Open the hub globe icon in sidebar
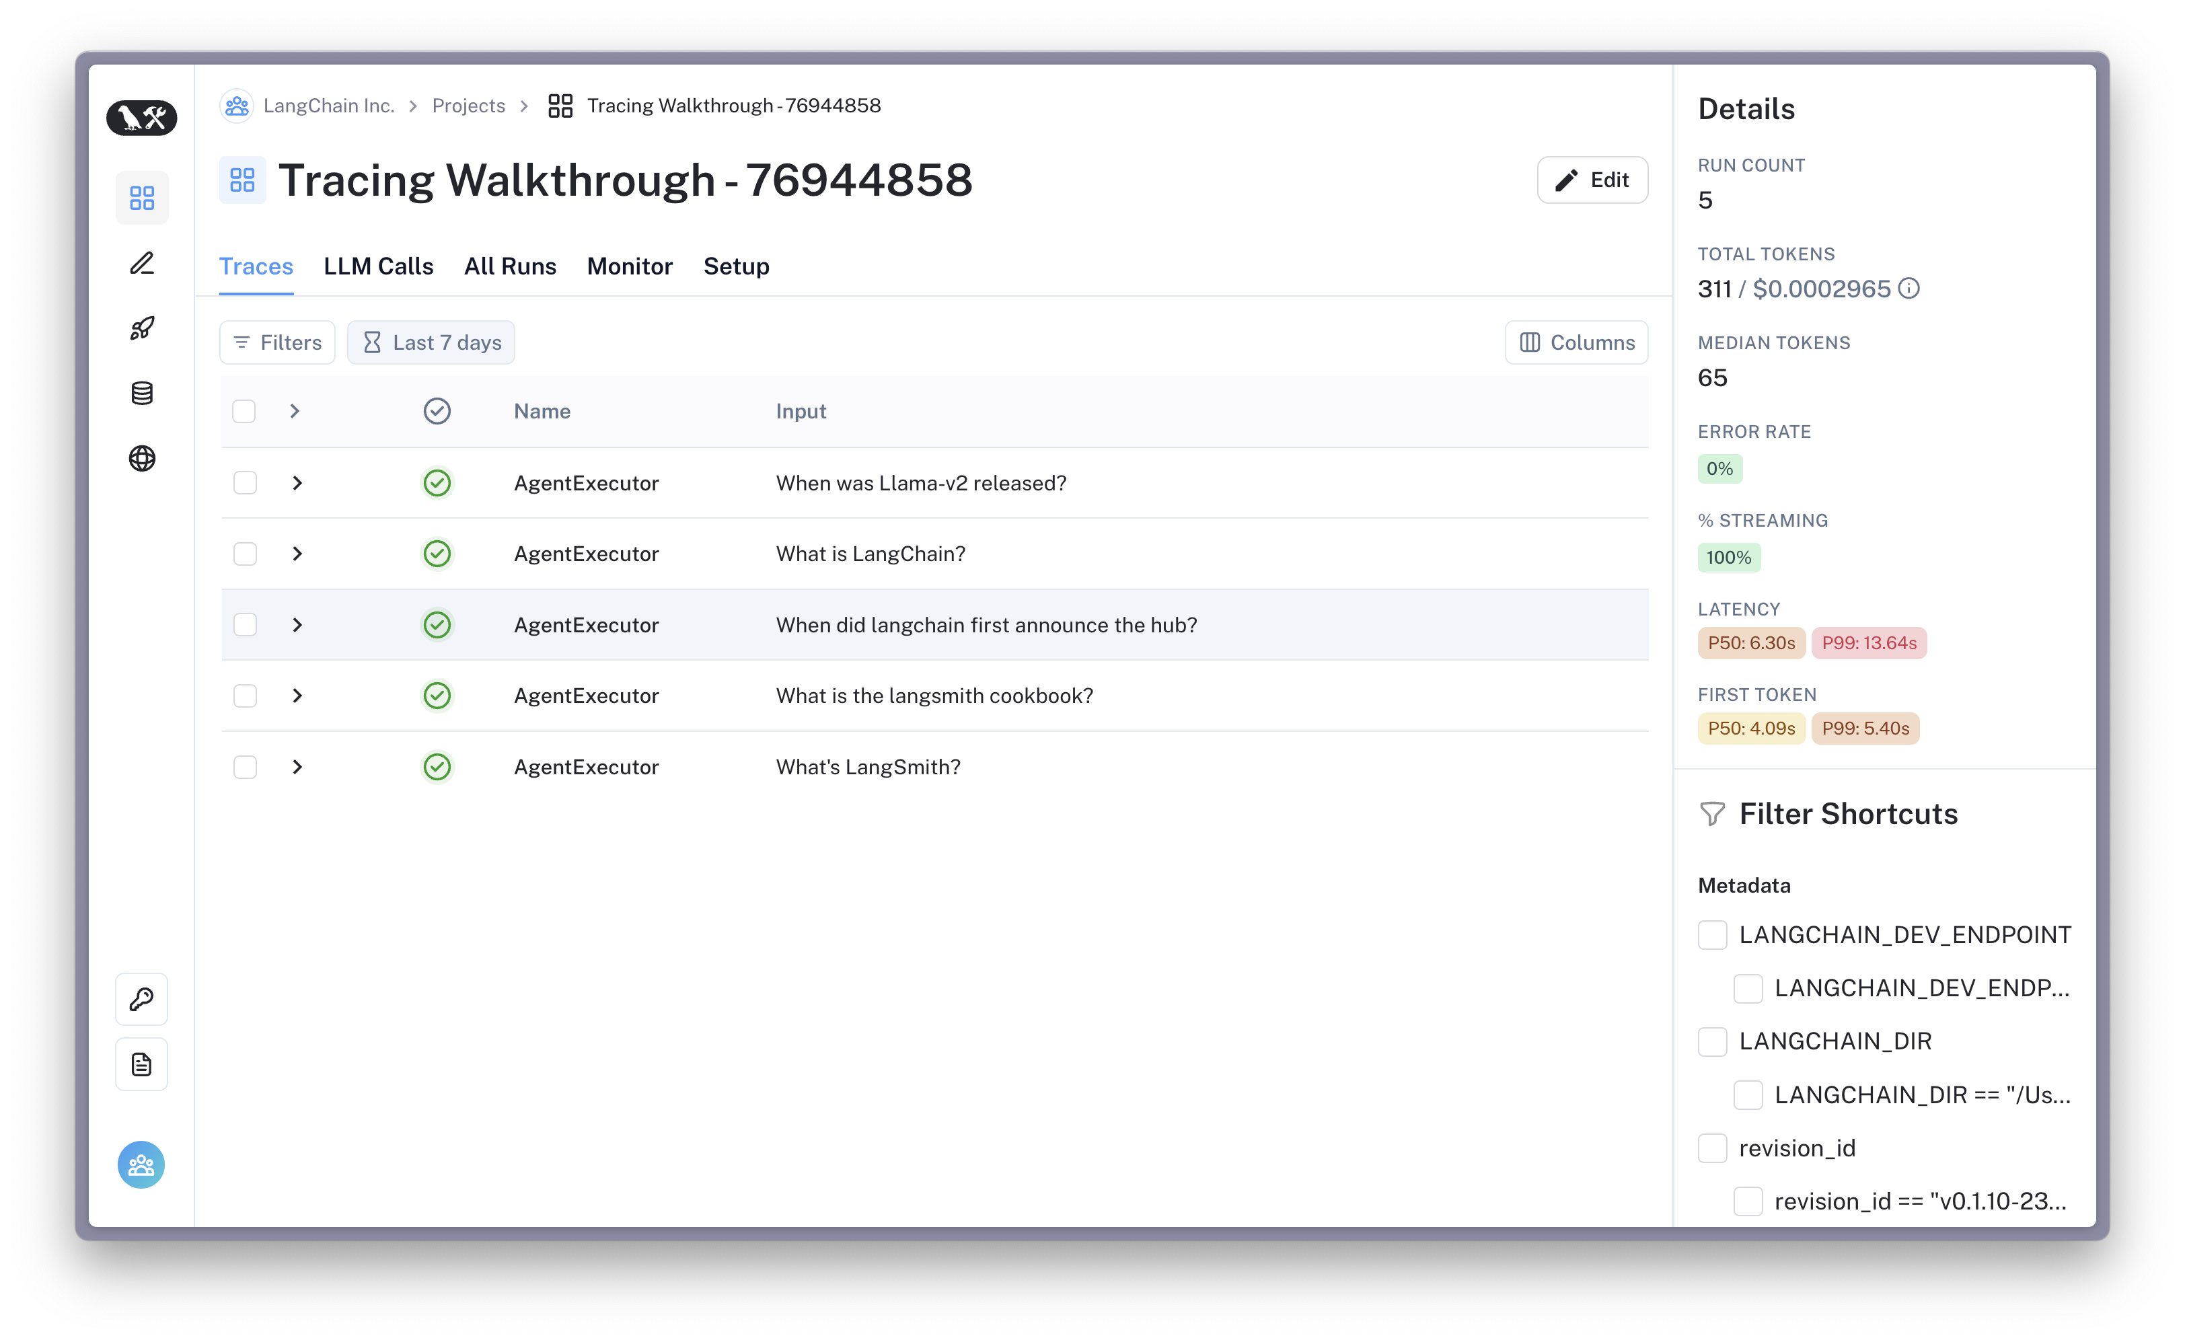 click(x=142, y=459)
